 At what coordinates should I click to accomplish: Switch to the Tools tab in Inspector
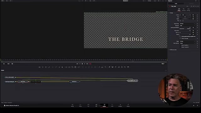[176, 3]
